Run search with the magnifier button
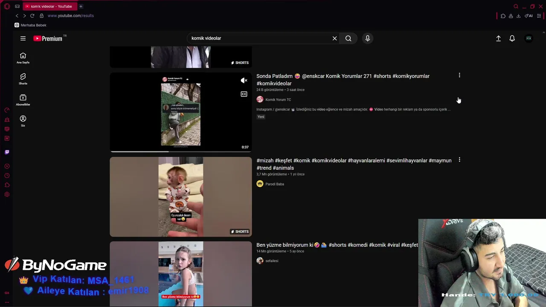This screenshot has width=546, height=307. click(x=349, y=38)
